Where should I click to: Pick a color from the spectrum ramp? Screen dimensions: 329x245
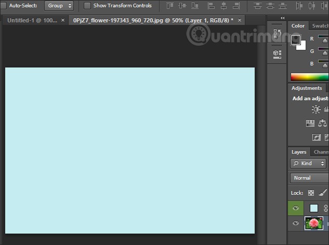pos(309,77)
